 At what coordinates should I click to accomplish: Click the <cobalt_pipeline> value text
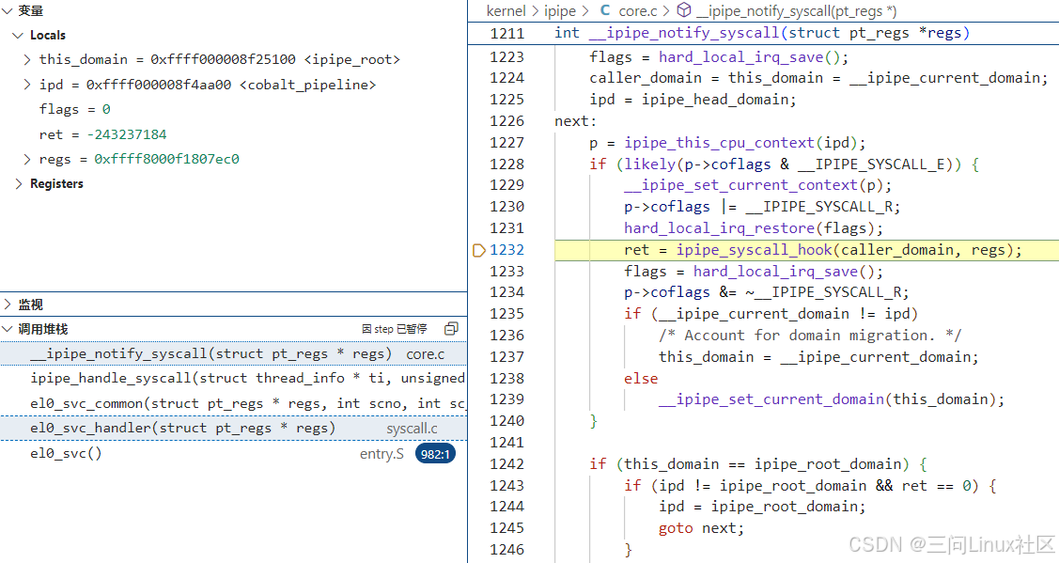(x=307, y=85)
